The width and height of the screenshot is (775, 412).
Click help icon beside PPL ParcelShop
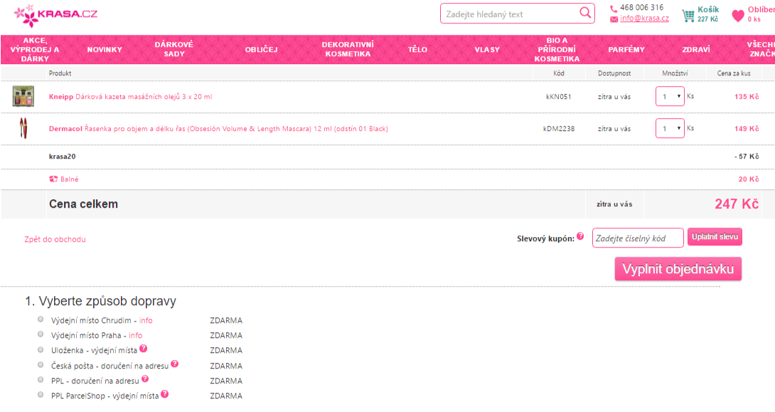[x=164, y=393]
